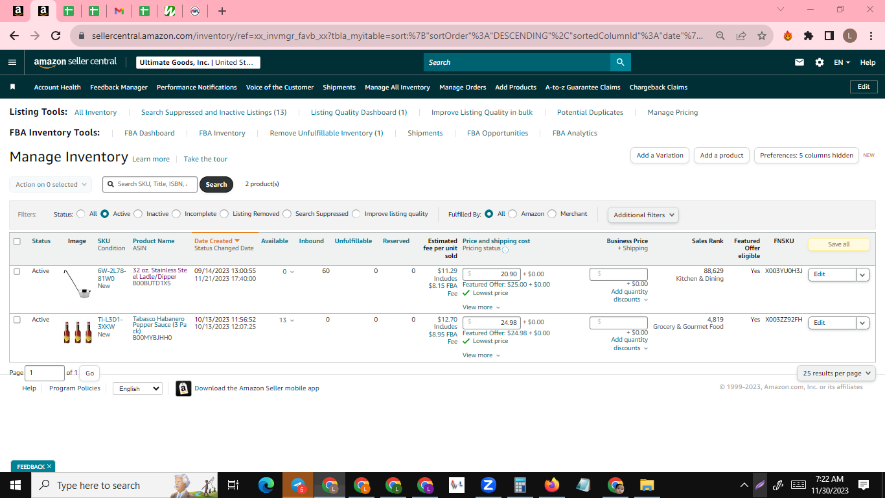Toggle the browser side panel icon
This screenshot has width=885, height=498.
(x=829, y=36)
